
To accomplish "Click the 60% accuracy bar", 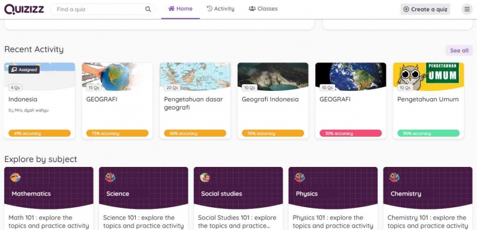I will (x=195, y=133).
